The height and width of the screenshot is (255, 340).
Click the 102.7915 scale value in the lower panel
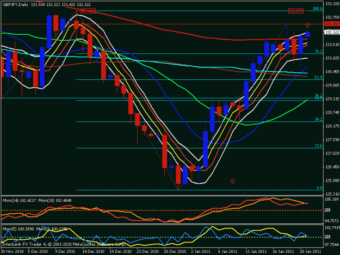tap(331, 228)
